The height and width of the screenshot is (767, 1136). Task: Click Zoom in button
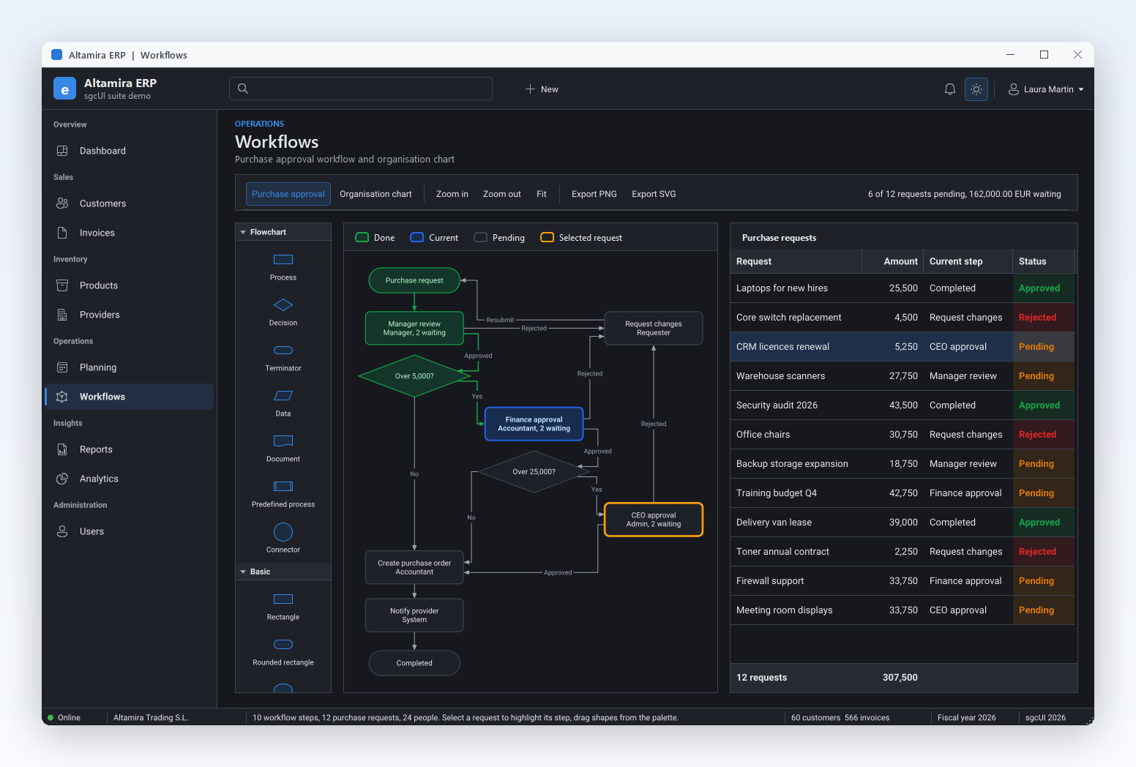tap(452, 194)
